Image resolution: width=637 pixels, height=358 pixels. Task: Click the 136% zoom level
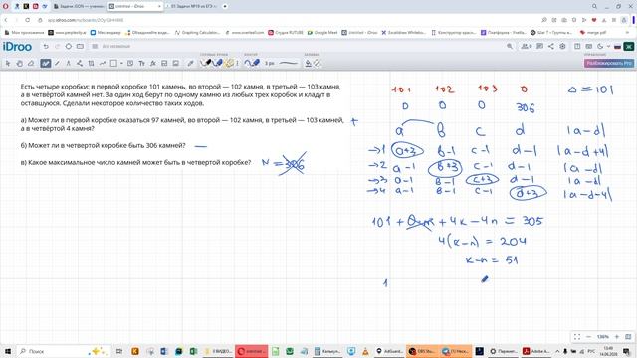(x=603, y=337)
